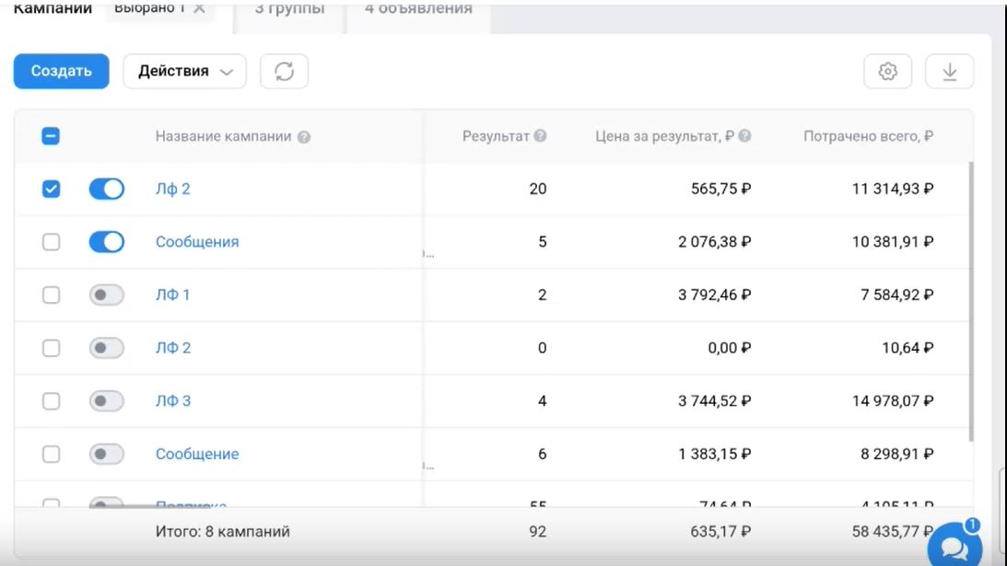Expand the Действия dropdown

184,72
